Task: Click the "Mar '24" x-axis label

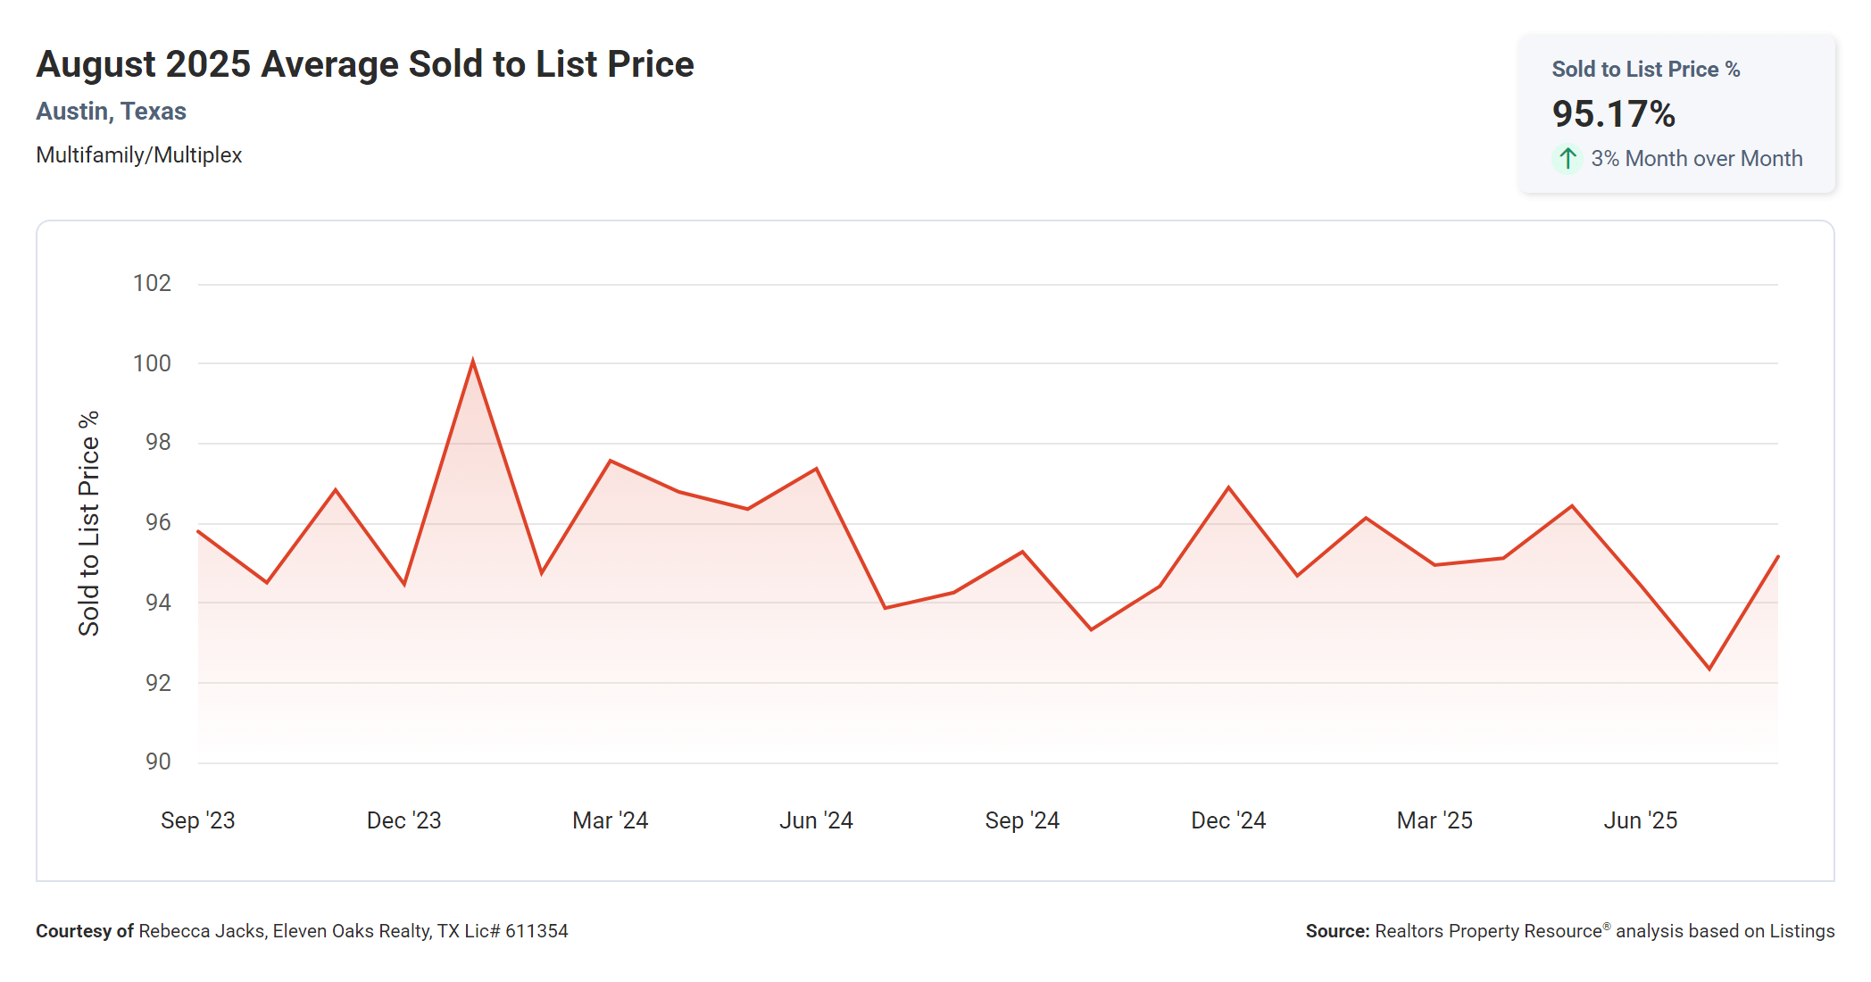Action: click(x=610, y=820)
